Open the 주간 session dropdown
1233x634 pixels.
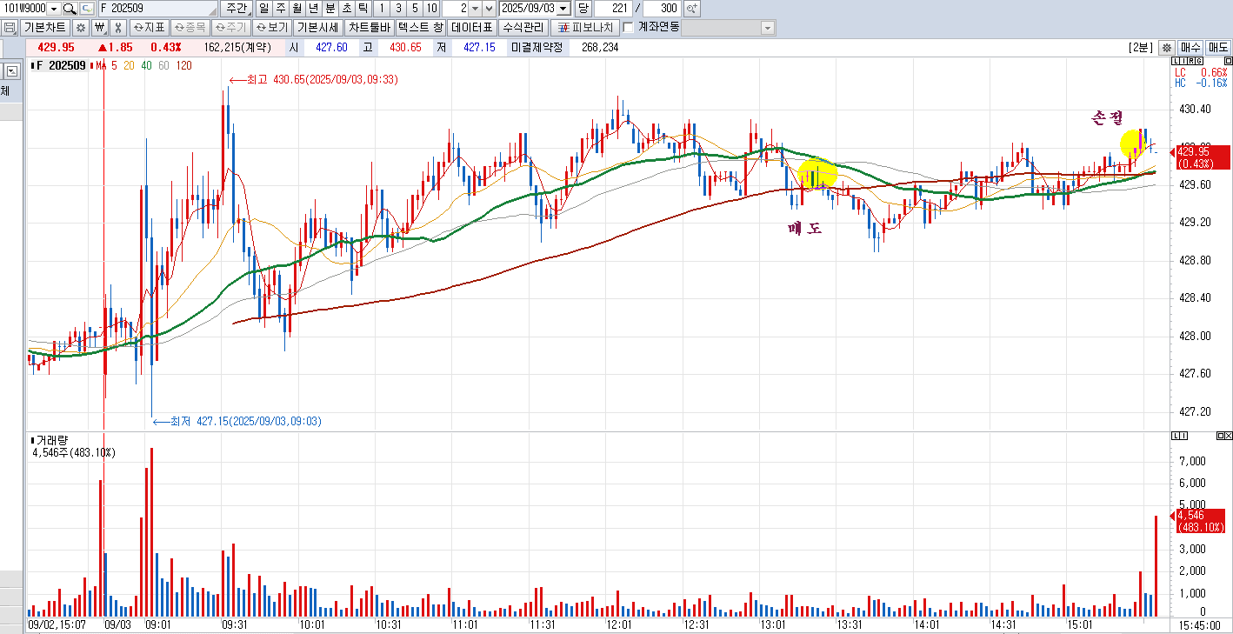[235, 9]
